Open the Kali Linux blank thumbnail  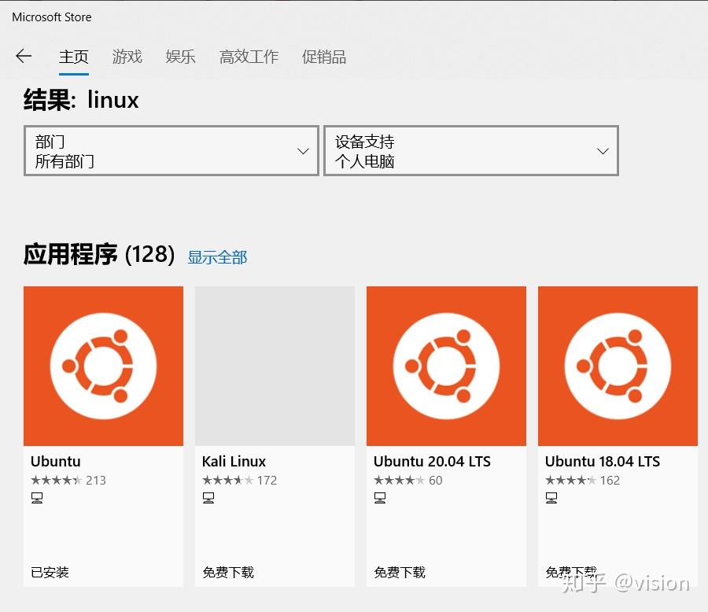click(x=275, y=366)
